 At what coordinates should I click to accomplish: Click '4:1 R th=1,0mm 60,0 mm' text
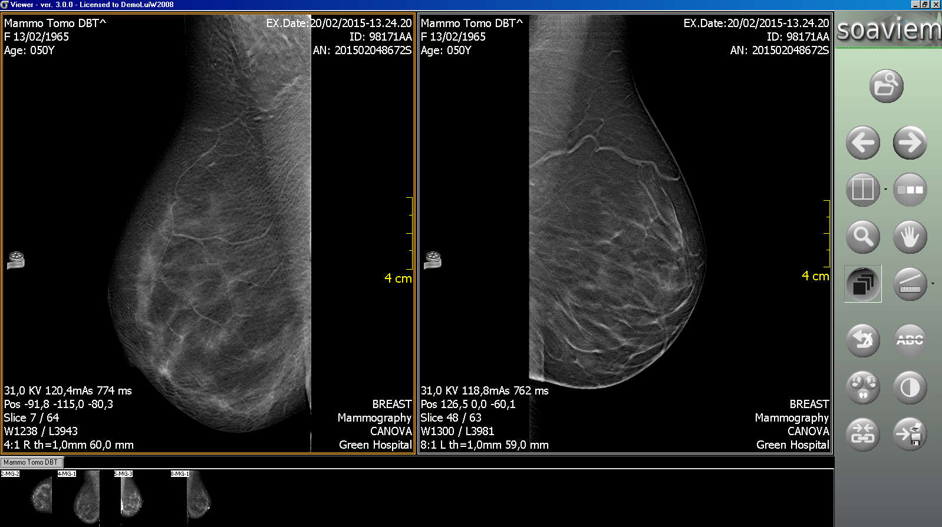(x=69, y=445)
